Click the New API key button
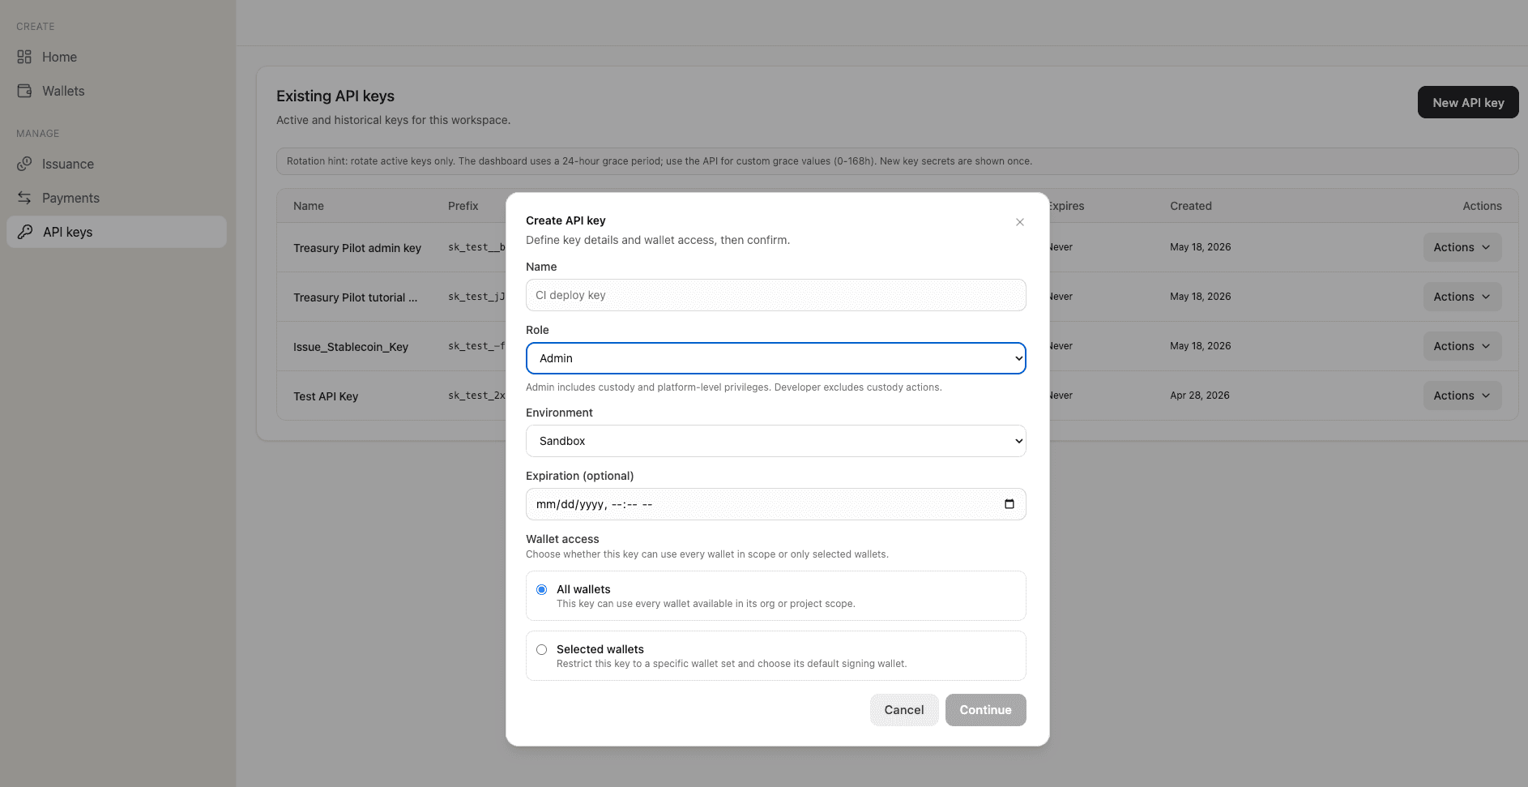This screenshot has height=787, width=1528. coord(1468,103)
